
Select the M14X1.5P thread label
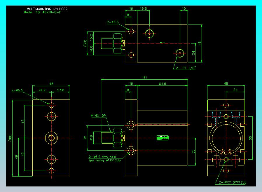98,116
